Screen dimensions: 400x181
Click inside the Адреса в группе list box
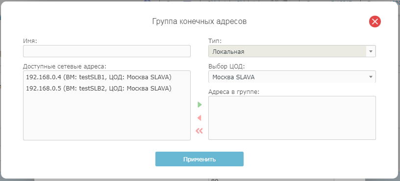tap(292, 118)
